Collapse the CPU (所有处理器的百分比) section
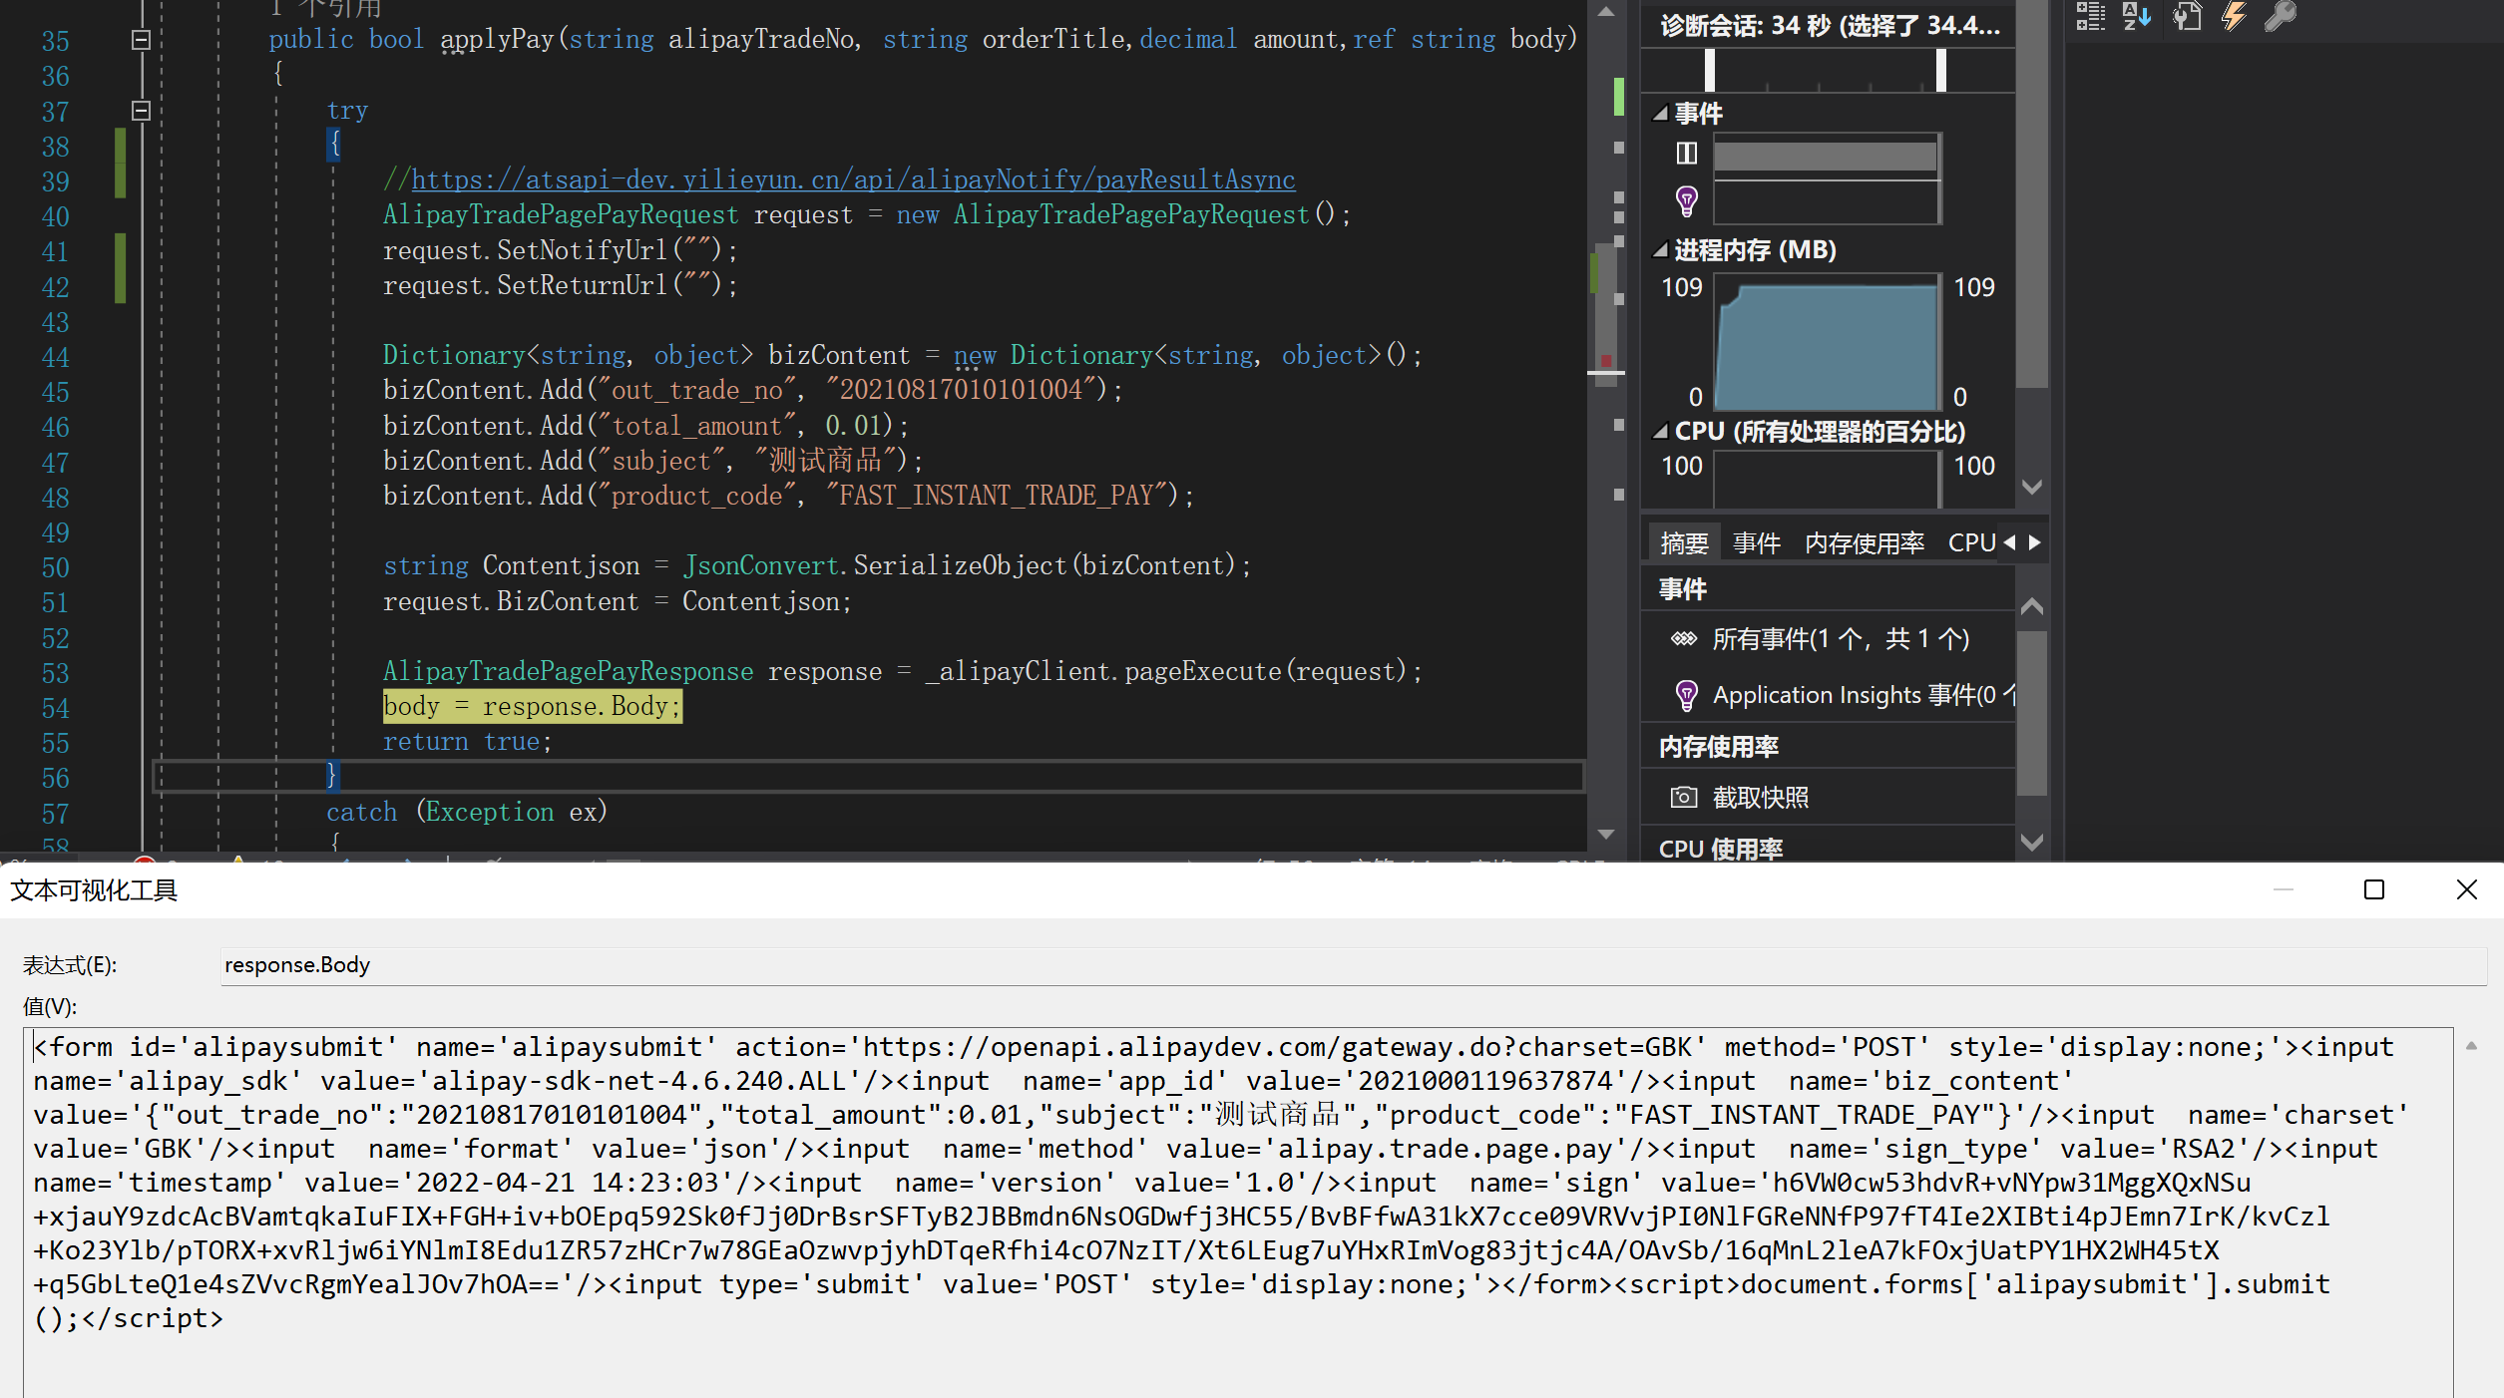 [1660, 432]
